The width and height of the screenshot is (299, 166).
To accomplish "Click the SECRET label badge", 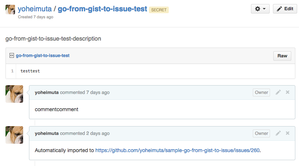I will [x=158, y=10].
